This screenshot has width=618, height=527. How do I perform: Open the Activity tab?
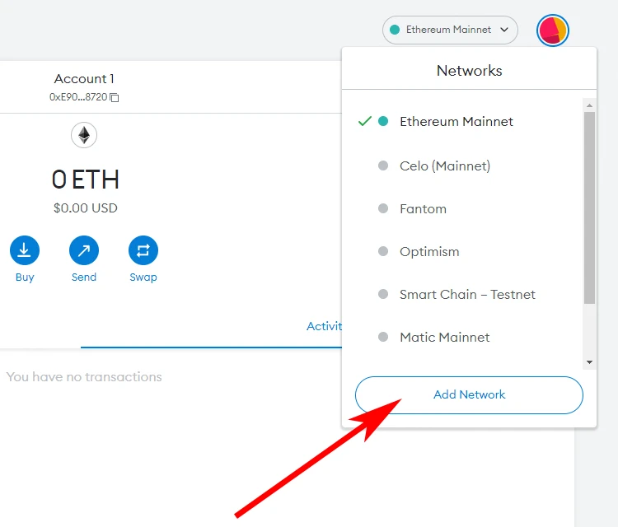[325, 326]
